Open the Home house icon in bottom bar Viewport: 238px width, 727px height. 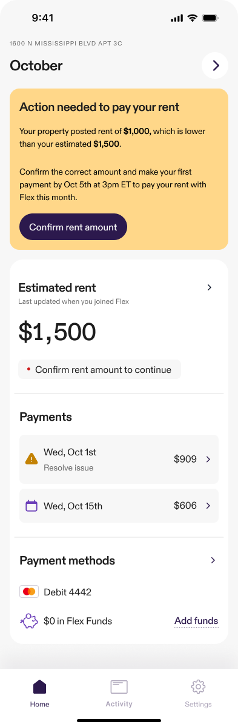(x=40, y=686)
